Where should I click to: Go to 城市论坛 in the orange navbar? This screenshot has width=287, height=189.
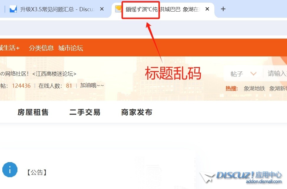click(71, 48)
